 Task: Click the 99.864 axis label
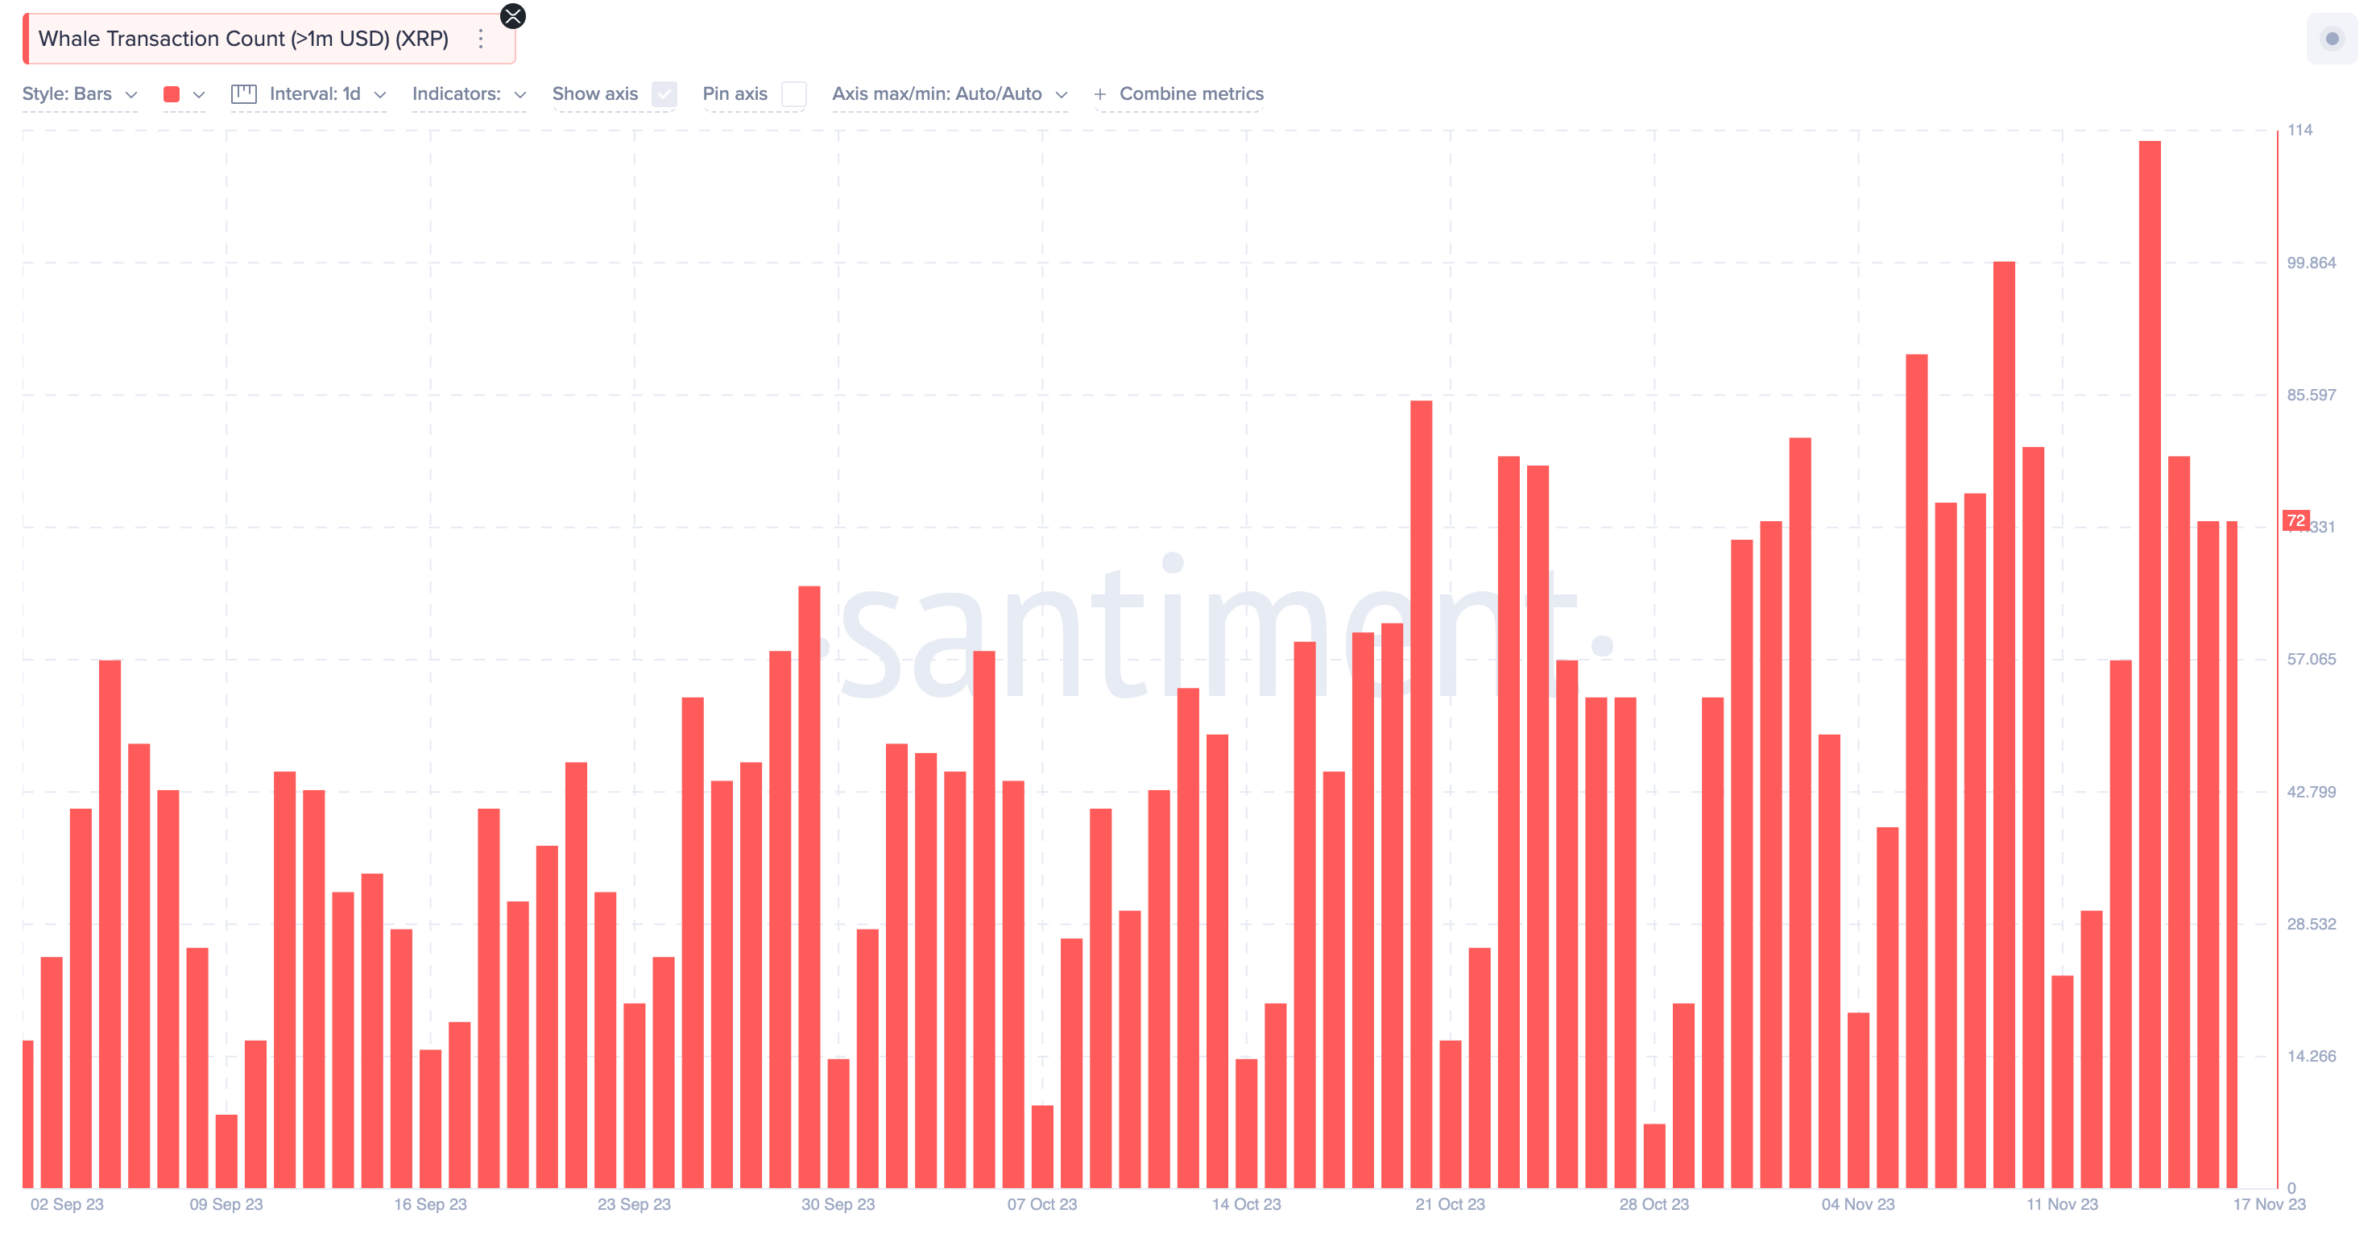[2312, 263]
